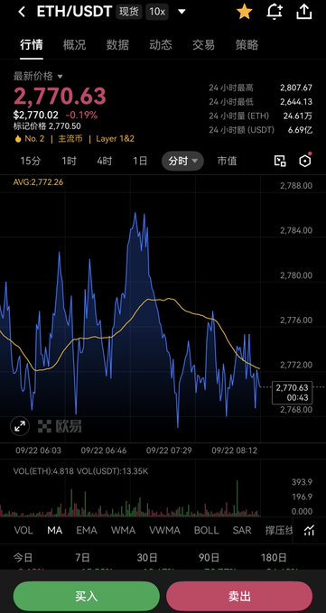Viewport: 326px width, 613px height.
Task: Select the 15分 timeframe
Action: point(30,161)
